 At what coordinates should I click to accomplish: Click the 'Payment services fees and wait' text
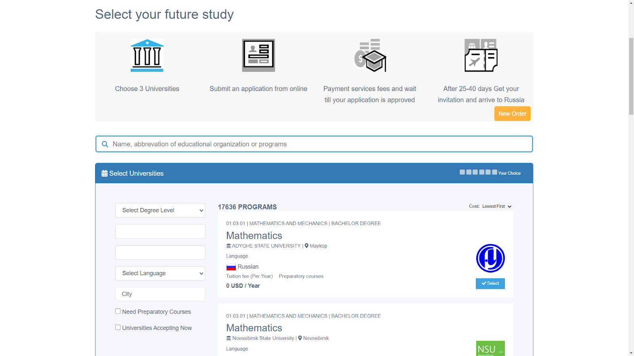370,89
